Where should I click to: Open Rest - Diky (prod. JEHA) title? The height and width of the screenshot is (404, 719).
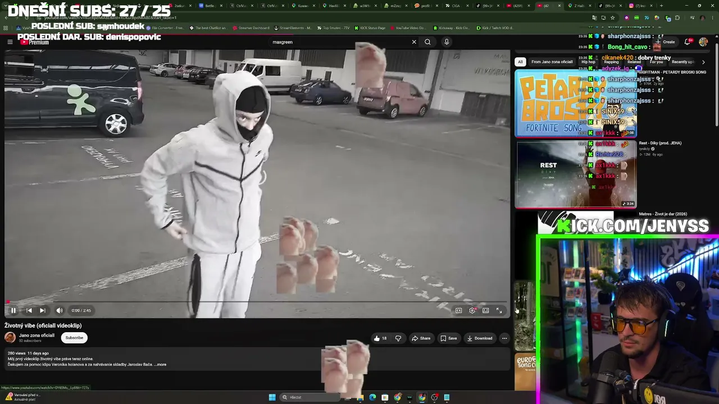point(660,143)
